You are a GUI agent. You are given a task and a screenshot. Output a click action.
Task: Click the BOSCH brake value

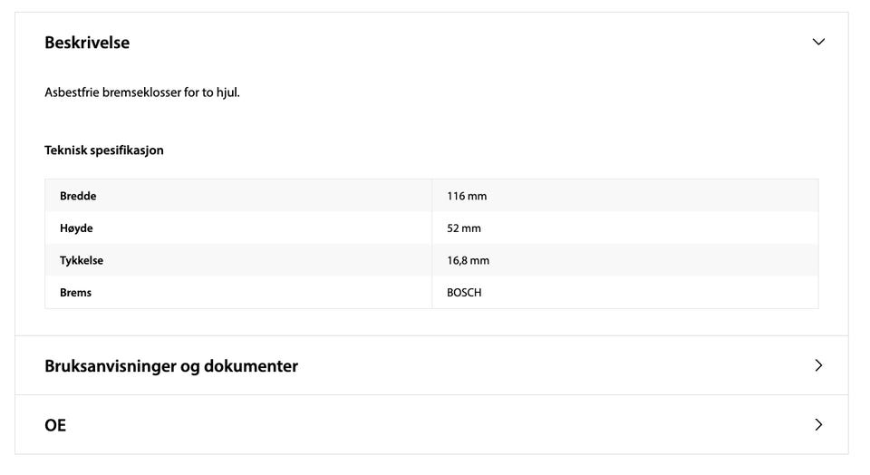464,293
